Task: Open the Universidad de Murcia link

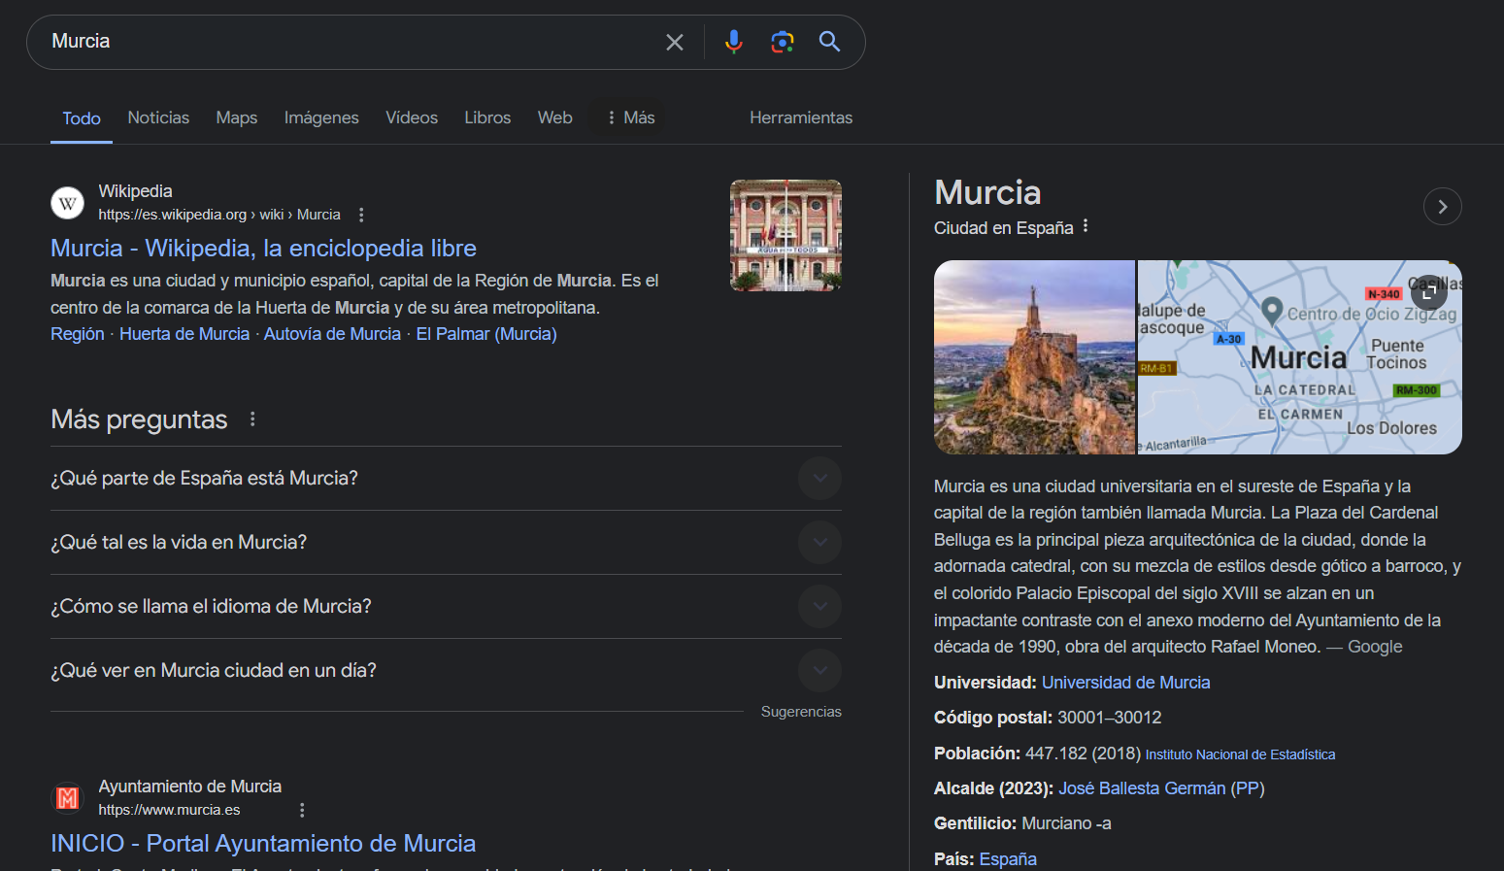Action: click(1125, 683)
